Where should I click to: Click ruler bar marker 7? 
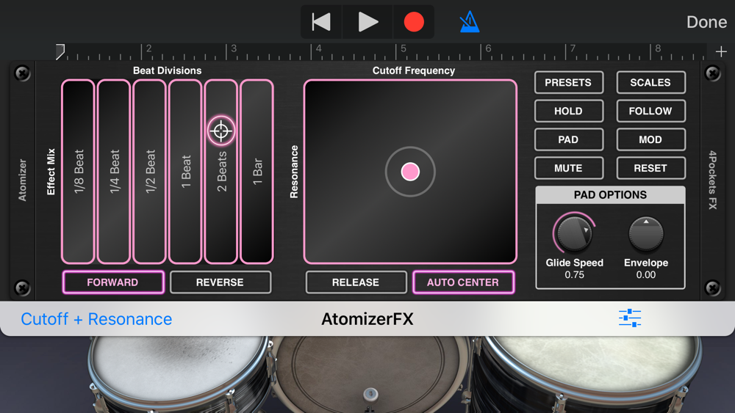pyautogui.click(x=573, y=48)
